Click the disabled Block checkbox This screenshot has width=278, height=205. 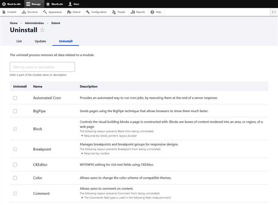tap(15, 129)
